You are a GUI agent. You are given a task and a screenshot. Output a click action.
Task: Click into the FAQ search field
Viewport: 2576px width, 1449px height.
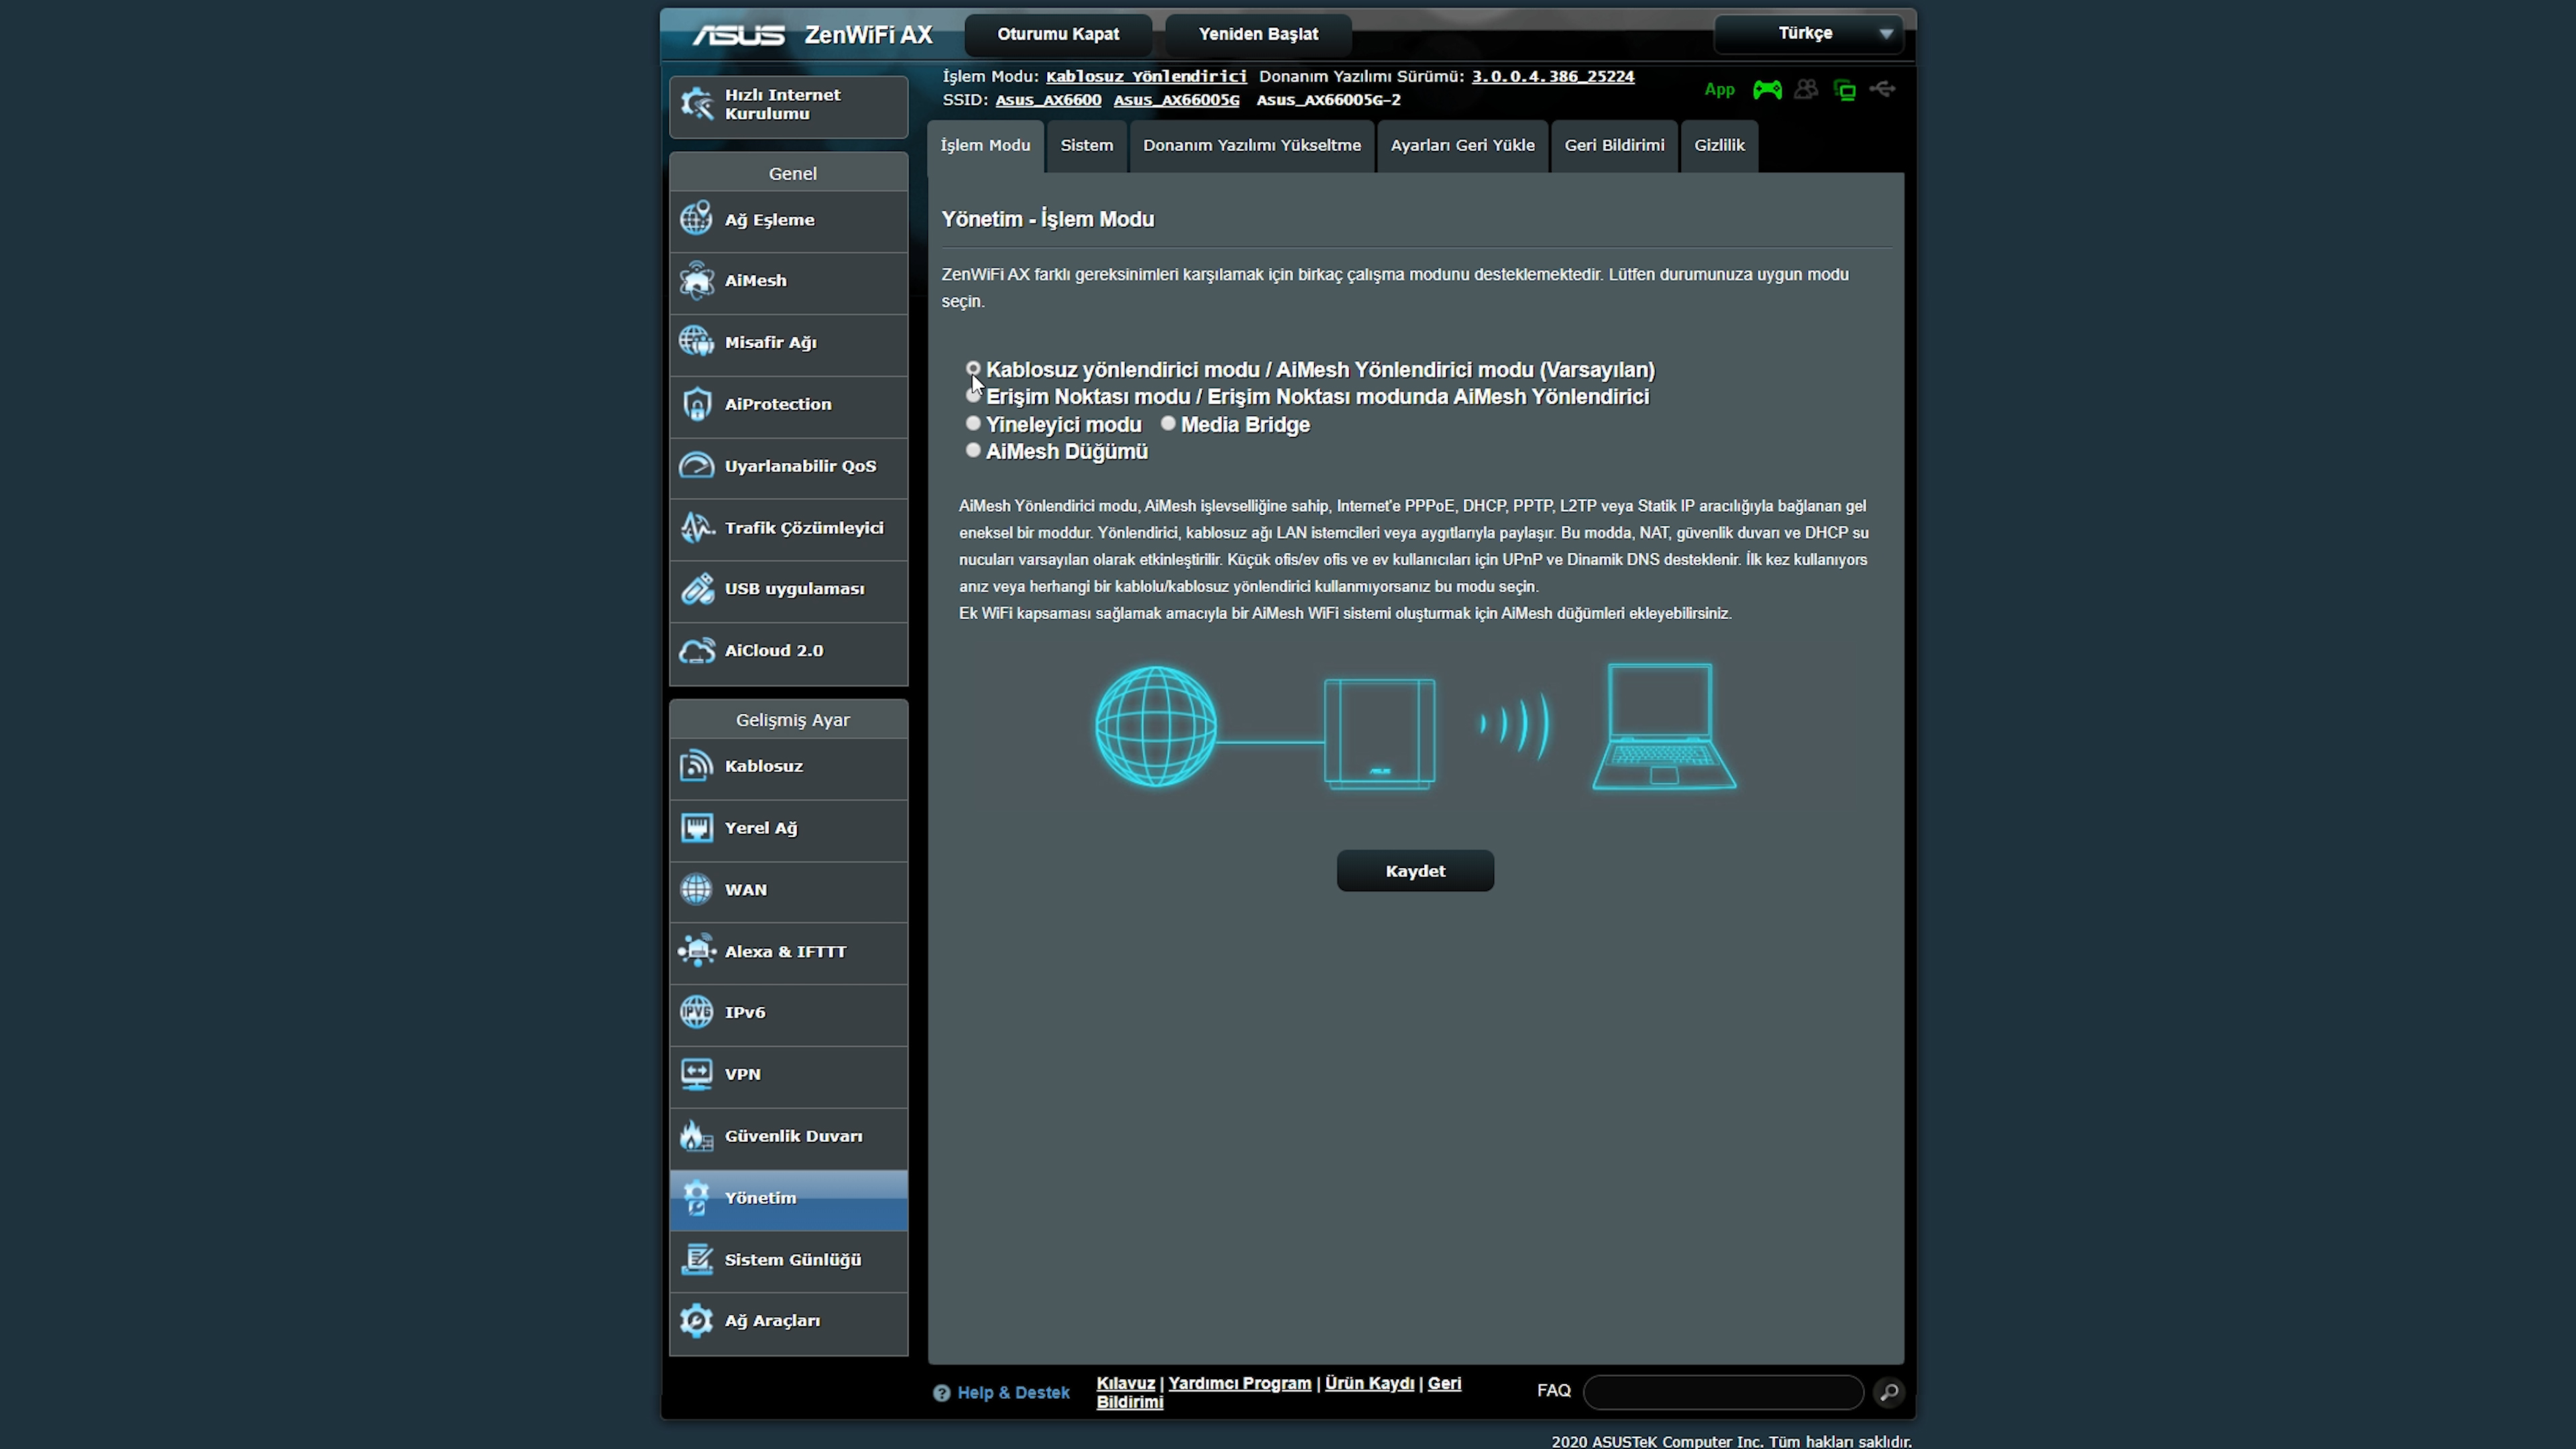1724,1392
